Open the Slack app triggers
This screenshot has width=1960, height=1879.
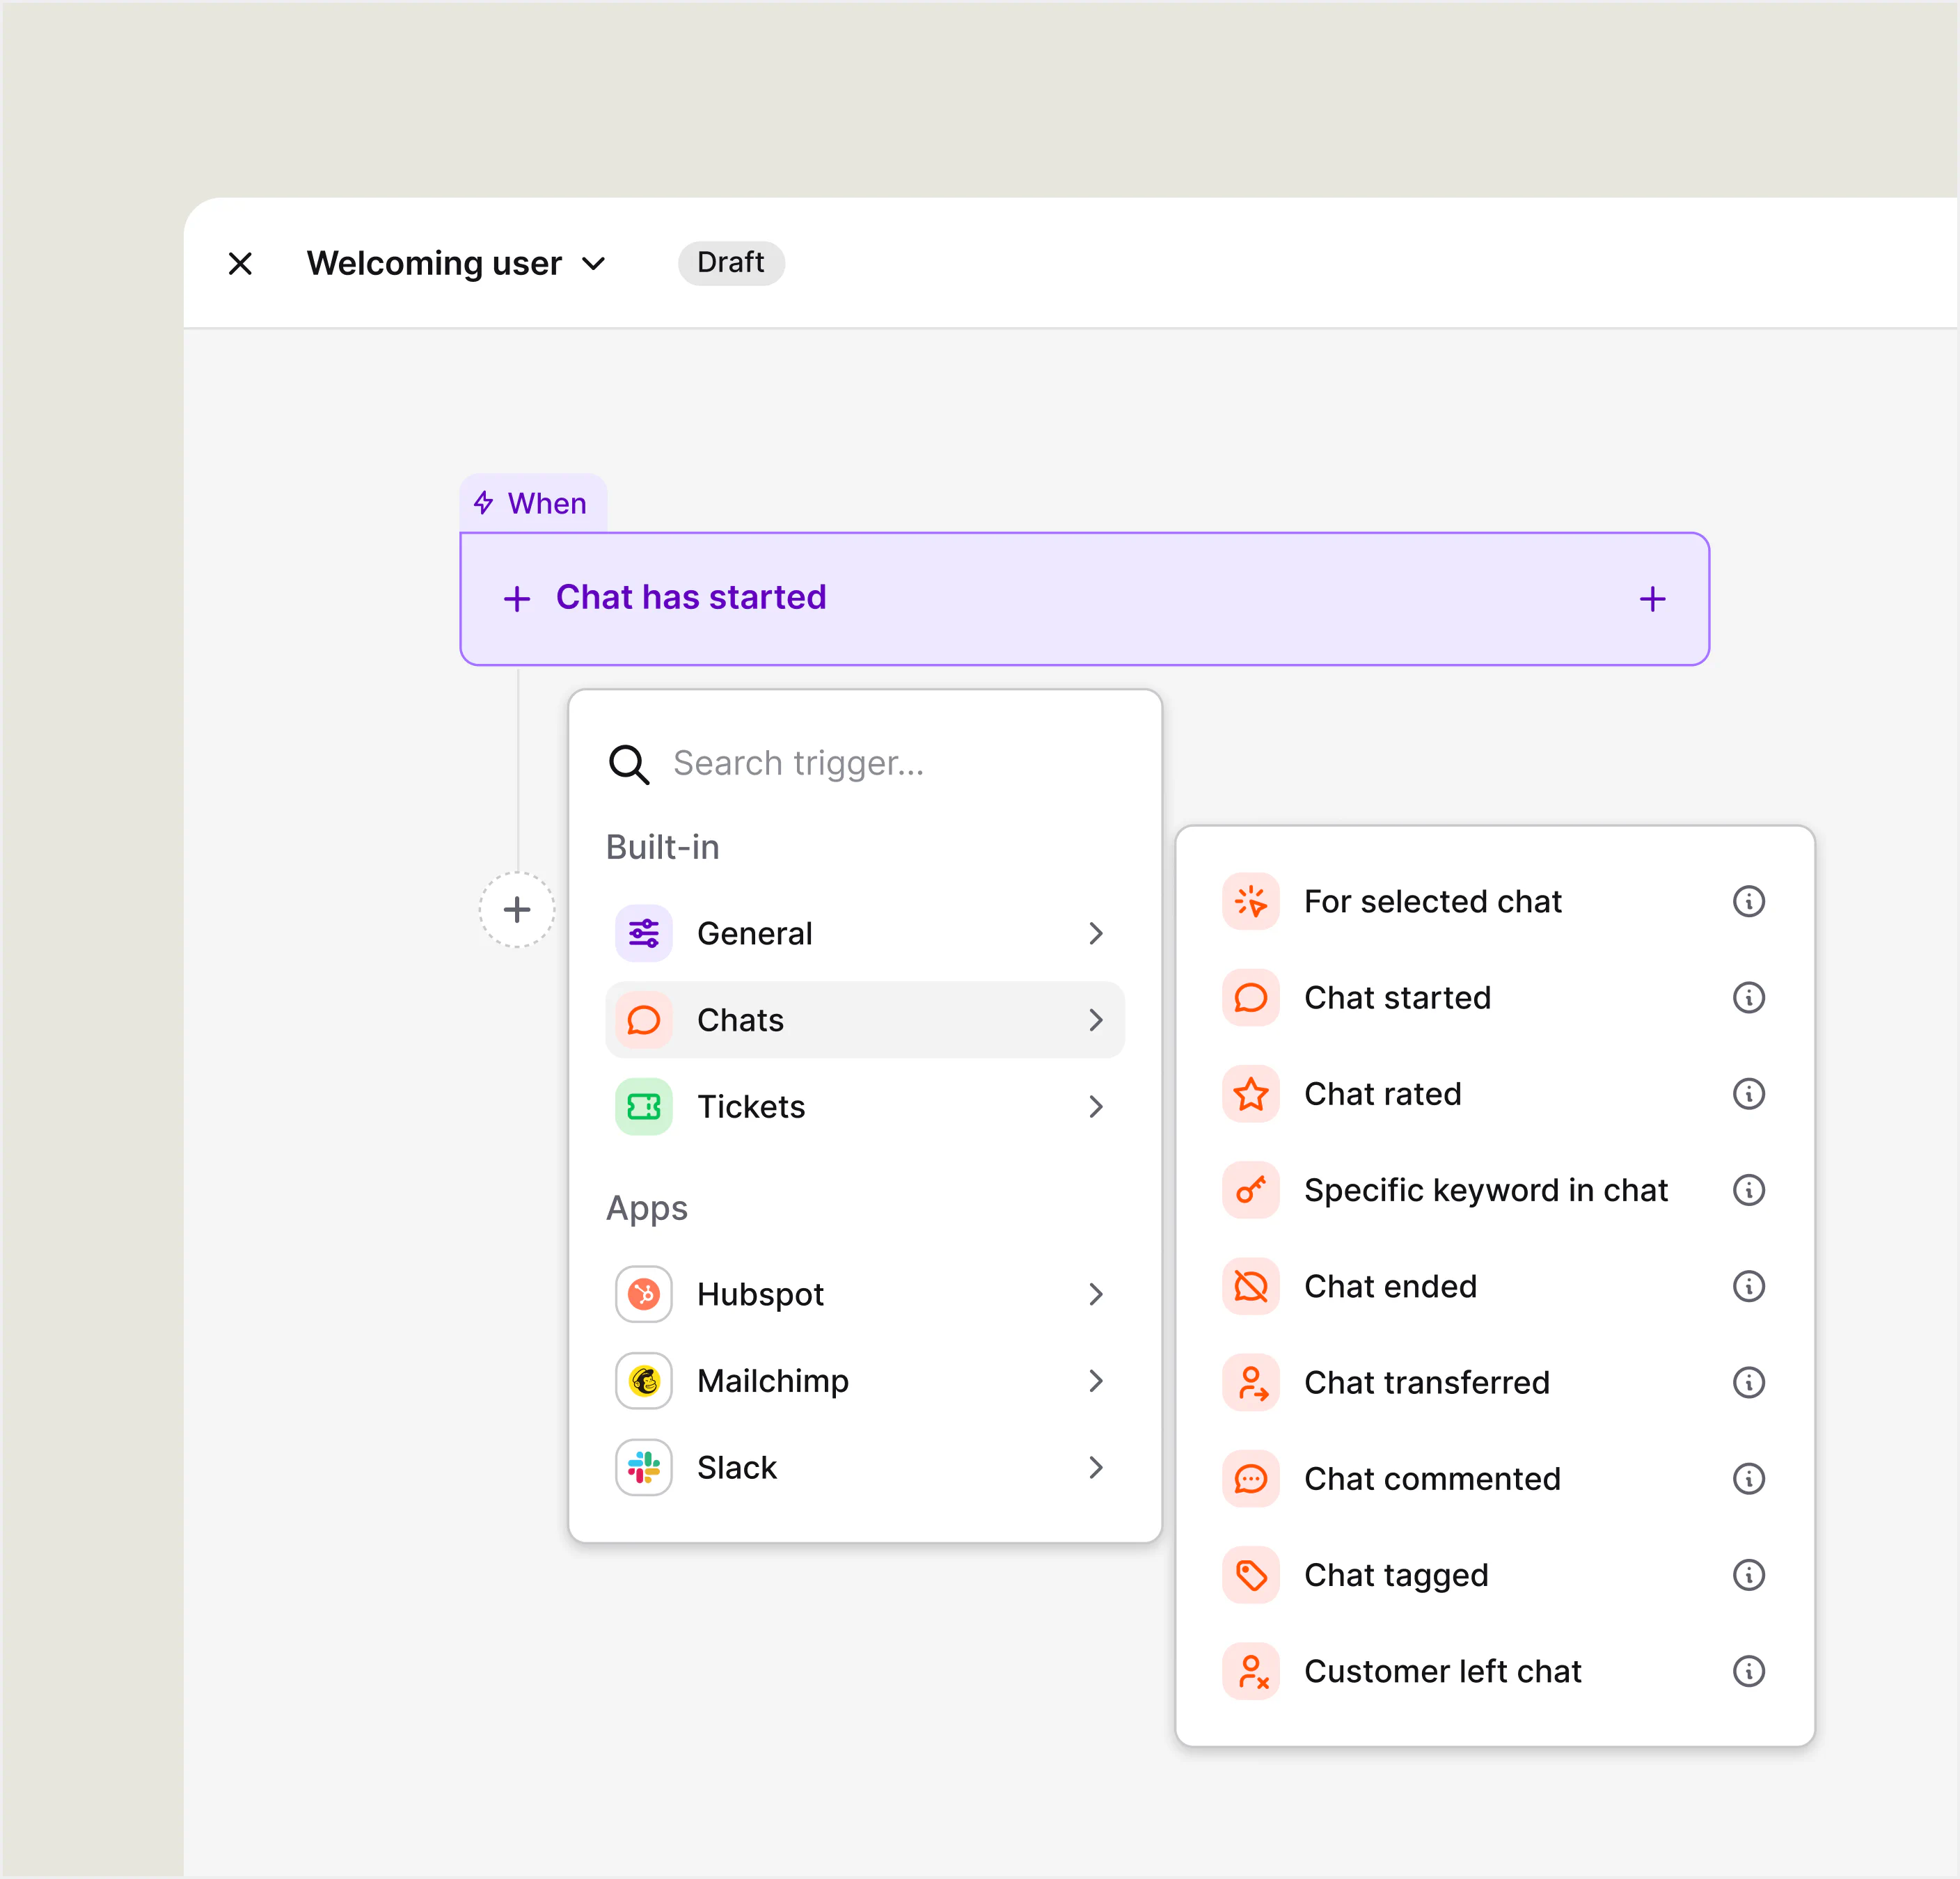click(865, 1468)
